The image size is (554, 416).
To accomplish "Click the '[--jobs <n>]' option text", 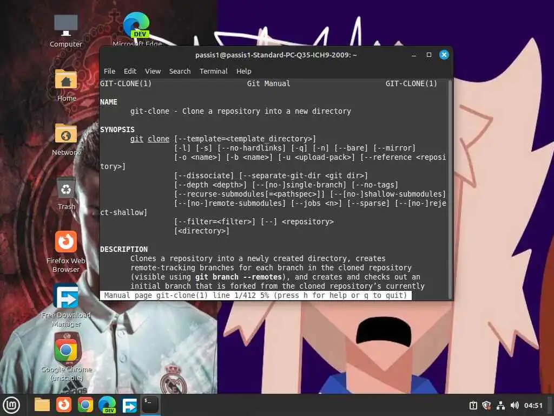I will point(316,203).
